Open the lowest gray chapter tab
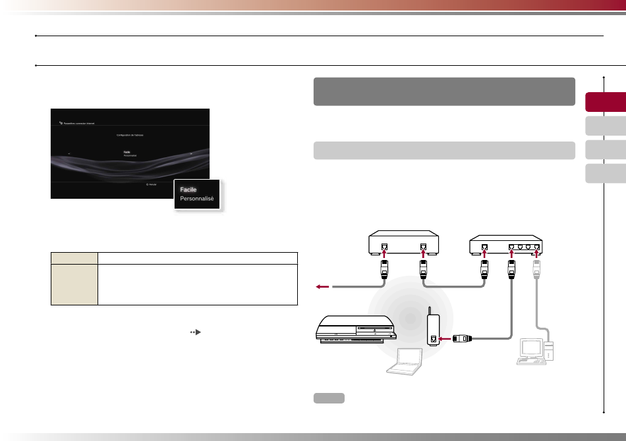 606,174
